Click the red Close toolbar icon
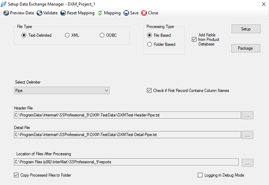 [144, 13]
